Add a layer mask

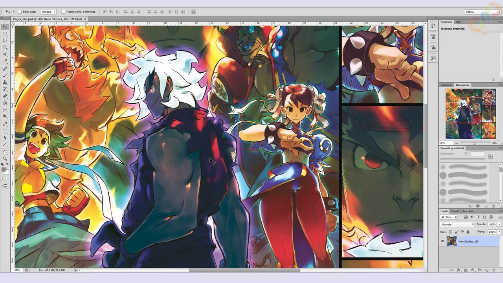pyautogui.click(x=466, y=270)
